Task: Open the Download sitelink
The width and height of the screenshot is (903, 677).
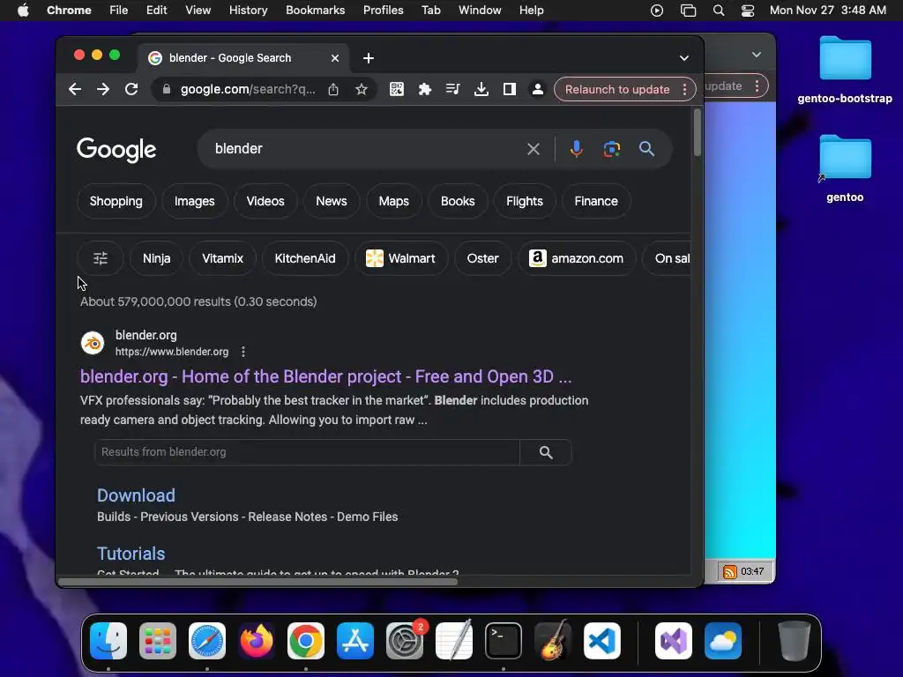Action: 136,495
